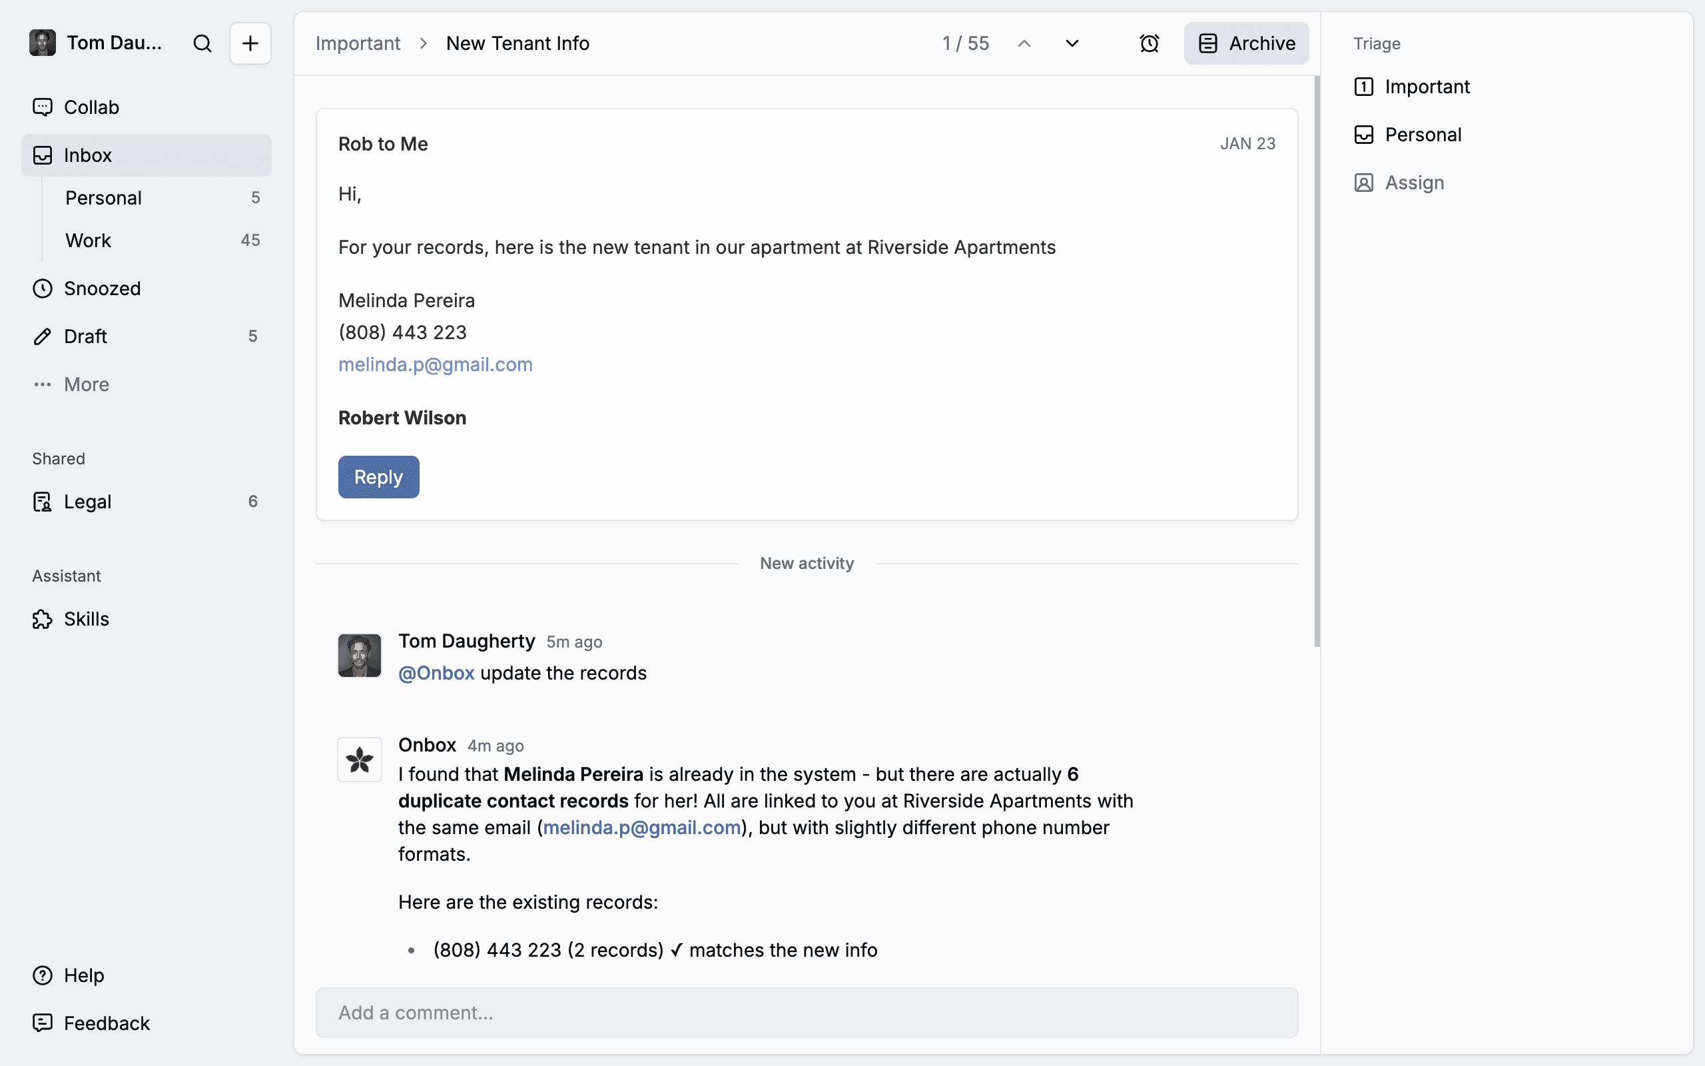1705x1066 pixels.
Task: Archive this conversation
Action: 1246,44
